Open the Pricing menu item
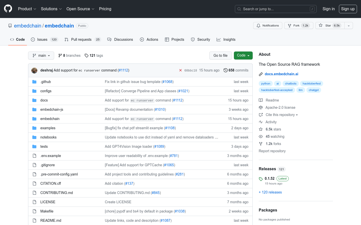The height and width of the screenshot is (225, 361). 105,9
